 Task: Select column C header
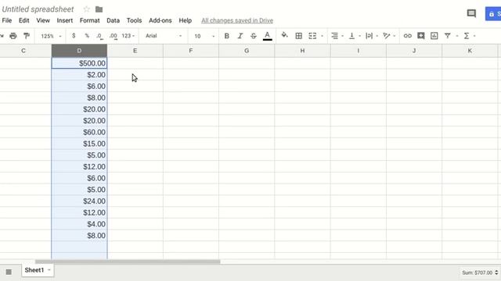(23, 51)
